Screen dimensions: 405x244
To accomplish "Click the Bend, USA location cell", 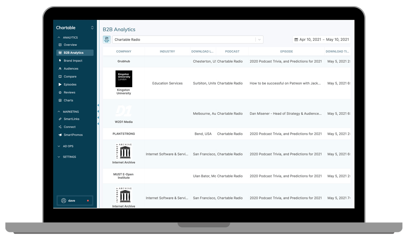I will pos(203,134).
